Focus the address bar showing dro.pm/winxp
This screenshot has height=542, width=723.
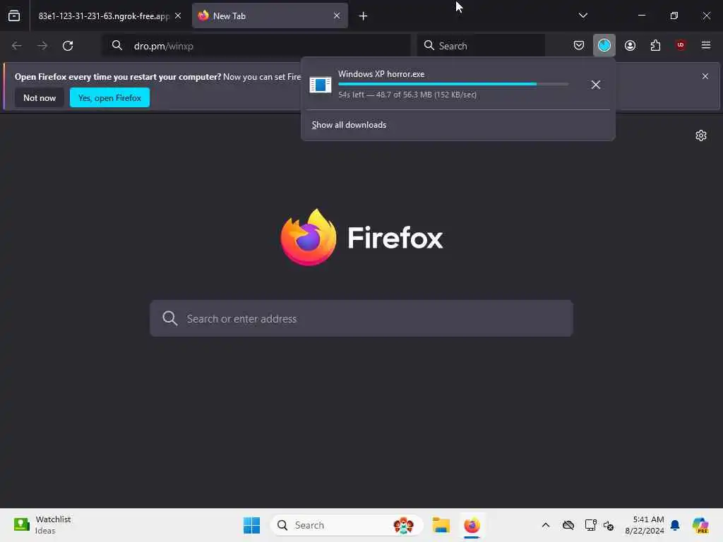point(256,46)
